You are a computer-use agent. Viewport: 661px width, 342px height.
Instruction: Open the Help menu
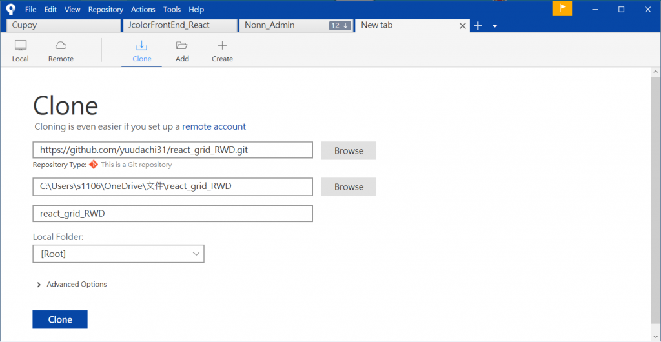(196, 9)
